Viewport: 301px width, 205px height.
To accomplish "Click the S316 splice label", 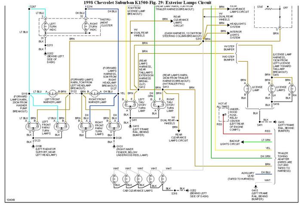I will click(174, 193).
